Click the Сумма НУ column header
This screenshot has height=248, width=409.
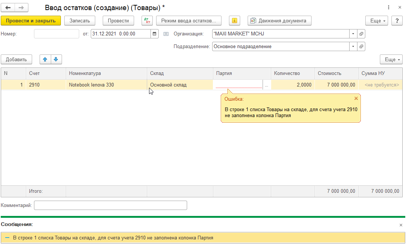click(x=380, y=73)
